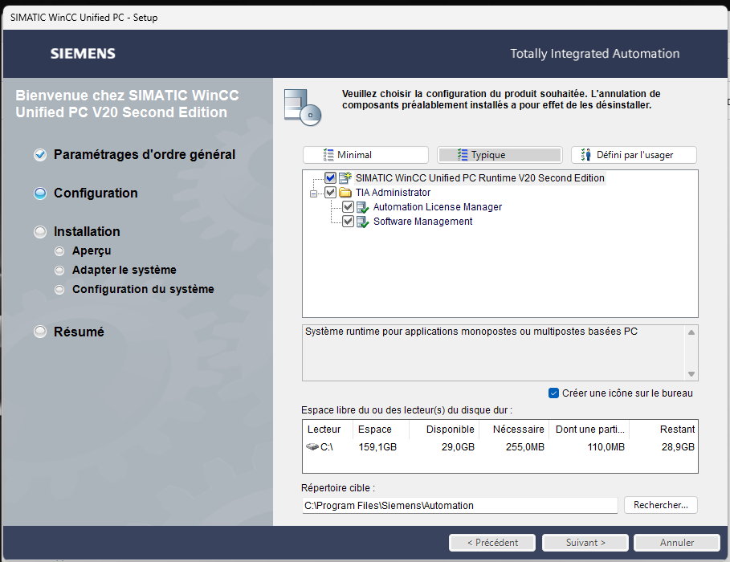Click the bullet beside Aperçu
The image size is (730, 562).
click(59, 251)
